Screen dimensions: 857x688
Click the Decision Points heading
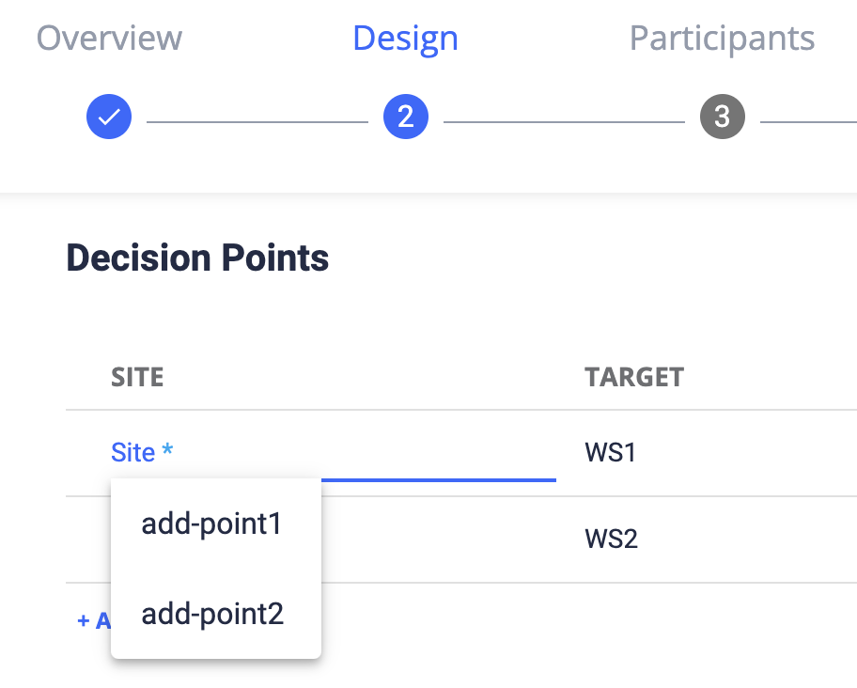[196, 258]
